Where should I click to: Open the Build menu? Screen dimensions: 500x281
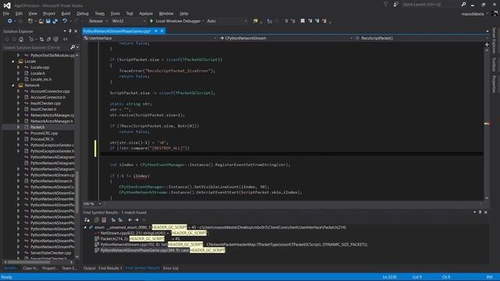[66, 13]
